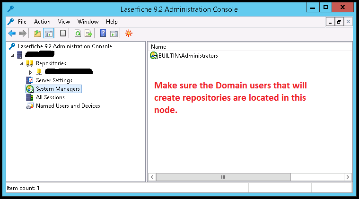Click the console root key icon in tree
359x199 pixels.
point(12,46)
